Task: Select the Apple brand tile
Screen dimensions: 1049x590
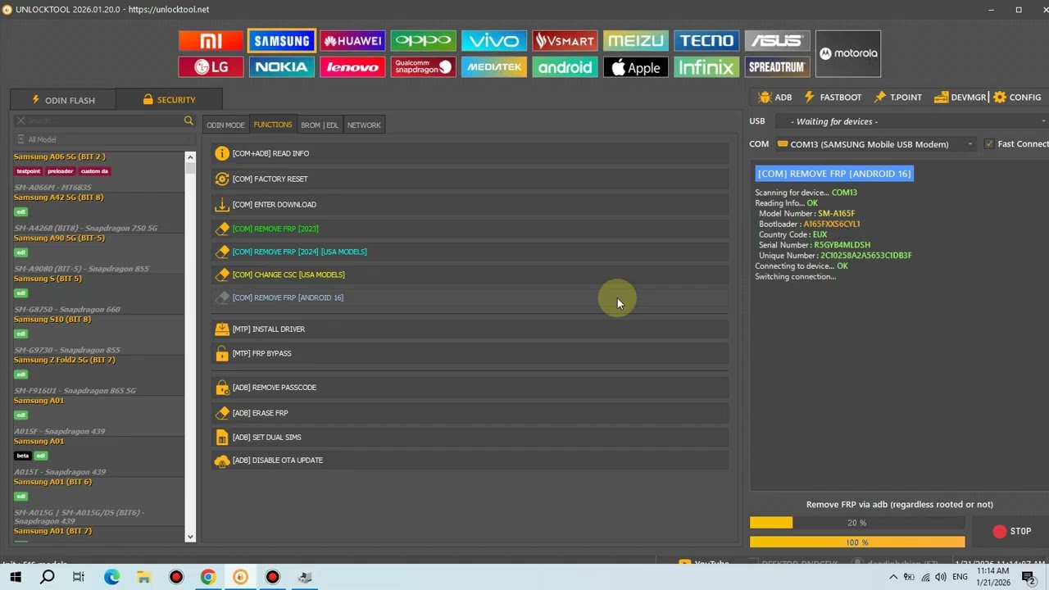Action: (635, 67)
